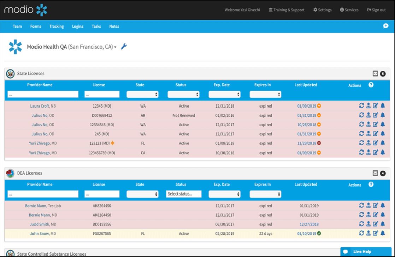Open the Status filter dropdown in State Licenses
The image size is (395, 257).
coord(183,95)
